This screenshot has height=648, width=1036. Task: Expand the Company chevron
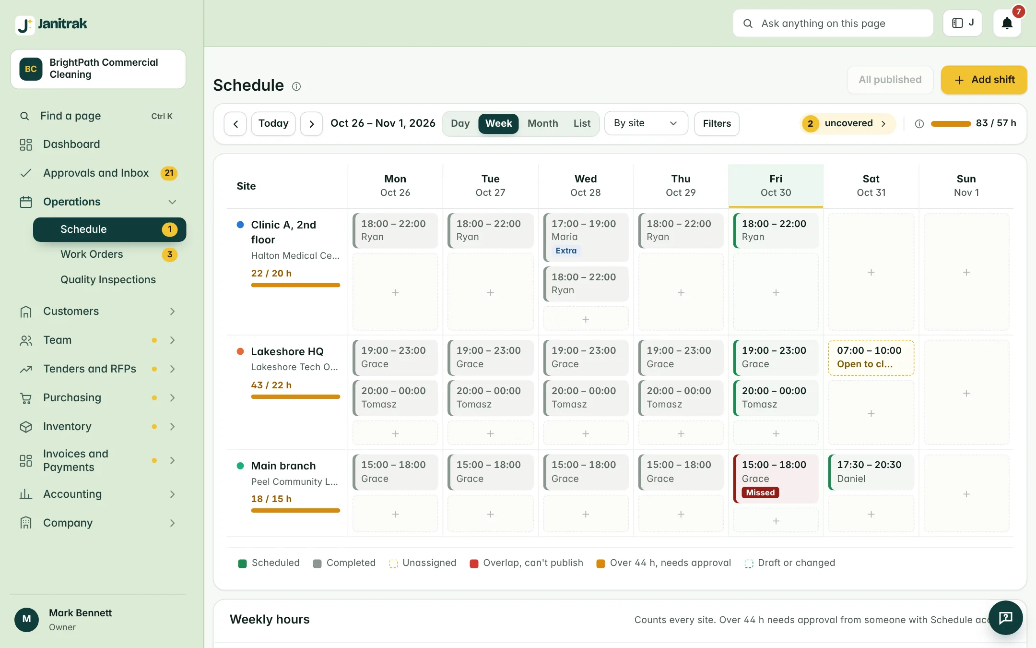[x=172, y=523]
